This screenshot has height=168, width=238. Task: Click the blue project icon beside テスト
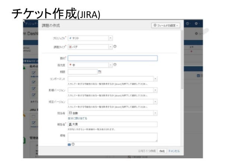pos(70,38)
